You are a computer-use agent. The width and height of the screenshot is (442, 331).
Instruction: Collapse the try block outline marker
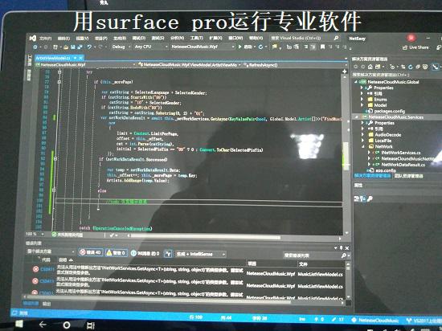pos(59,72)
